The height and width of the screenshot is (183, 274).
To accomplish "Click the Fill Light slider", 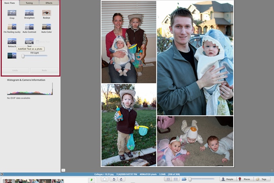I will click(x=35, y=56).
